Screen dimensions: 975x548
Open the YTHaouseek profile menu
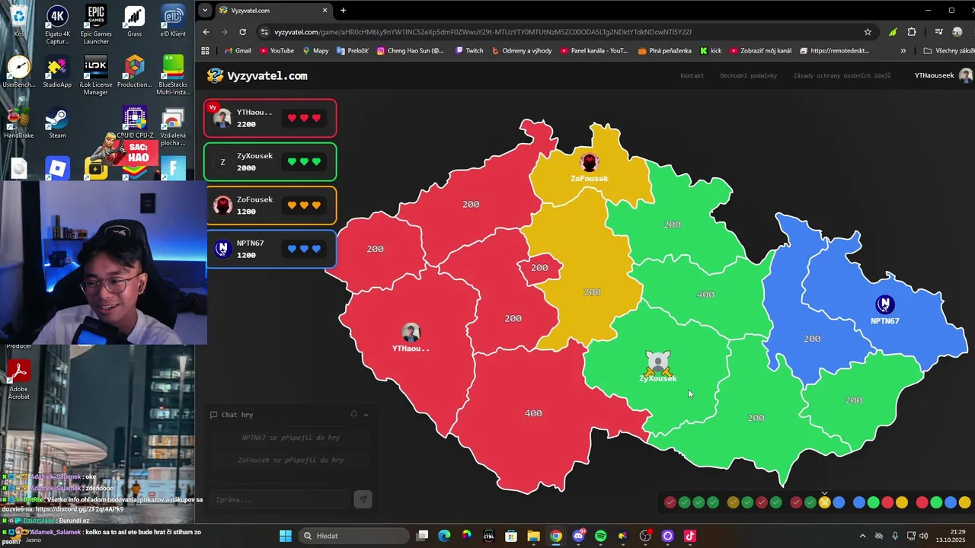click(943, 75)
